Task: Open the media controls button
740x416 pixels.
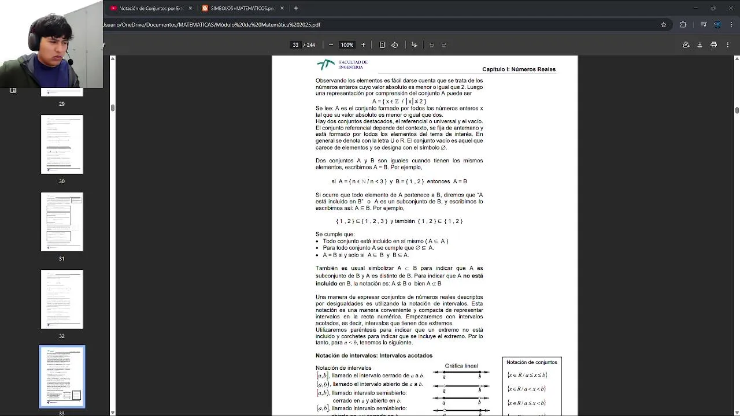Action: 704,25
